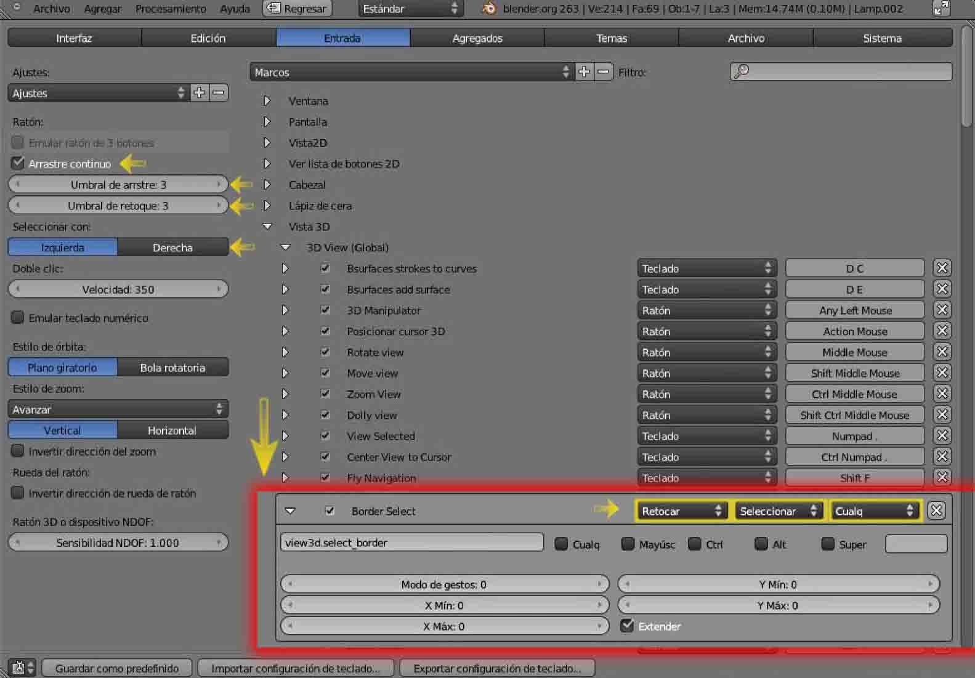Open the Ayuda menu
Viewport: 975px width, 678px height.
(x=235, y=9)
